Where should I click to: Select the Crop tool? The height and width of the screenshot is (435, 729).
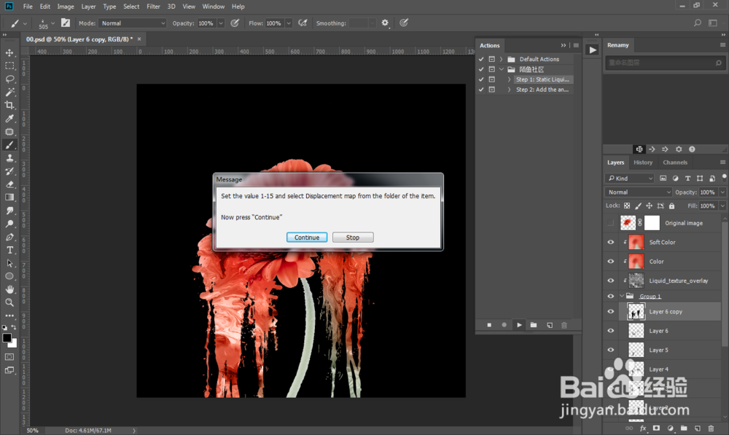click(x=9, y=105)
